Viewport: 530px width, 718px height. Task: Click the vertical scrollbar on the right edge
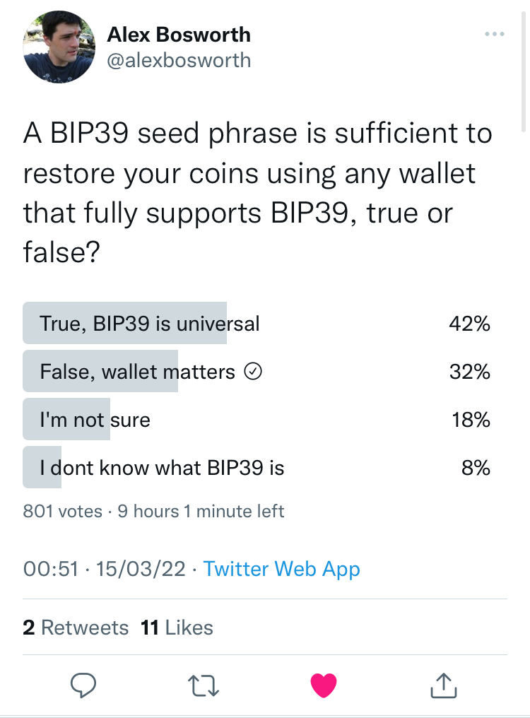tap(524, 72)
